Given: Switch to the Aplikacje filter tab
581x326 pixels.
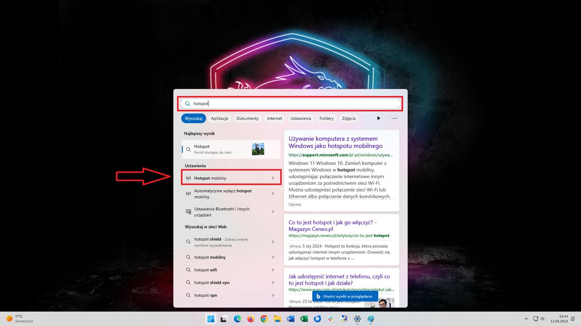Looking at the screenshot, I should (x=219, y=118).
